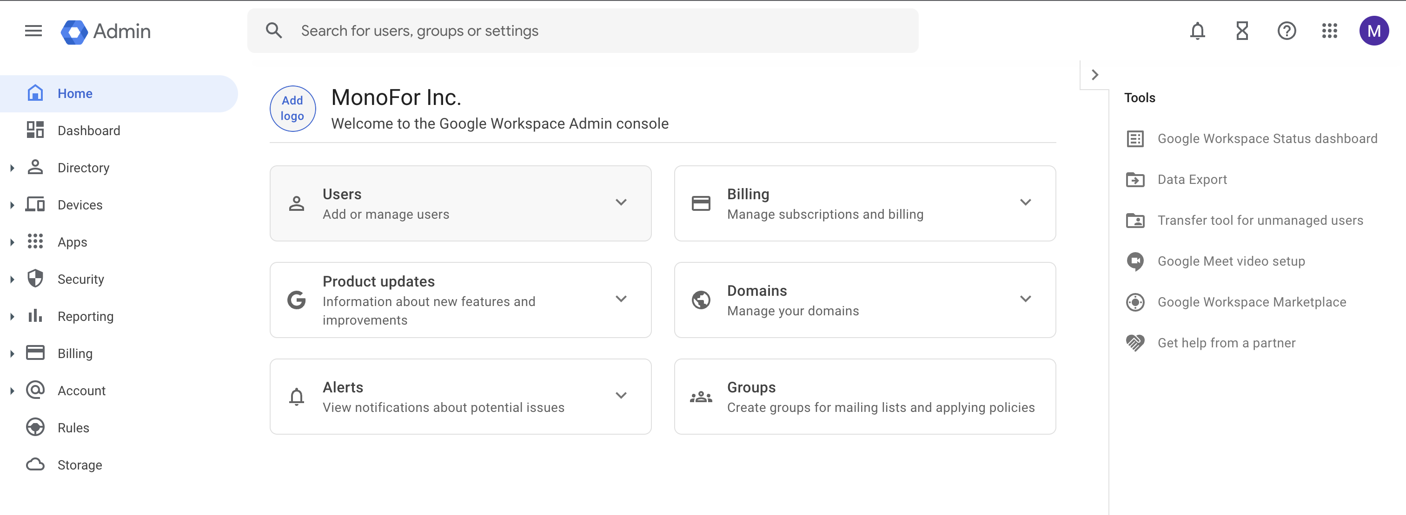Screen dimensions: 1406x515
Task: Click the Google Meet video setup icon
Action: tap(1135, 261)
